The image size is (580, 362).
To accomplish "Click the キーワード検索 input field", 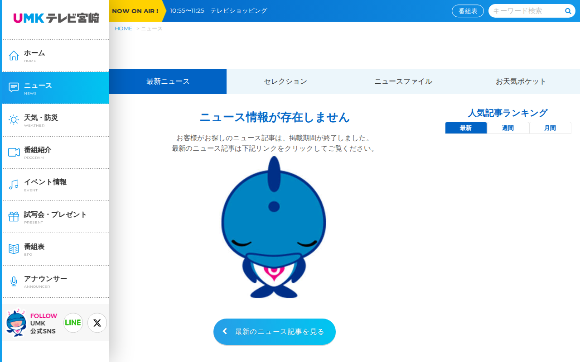I will click(527, 11).
